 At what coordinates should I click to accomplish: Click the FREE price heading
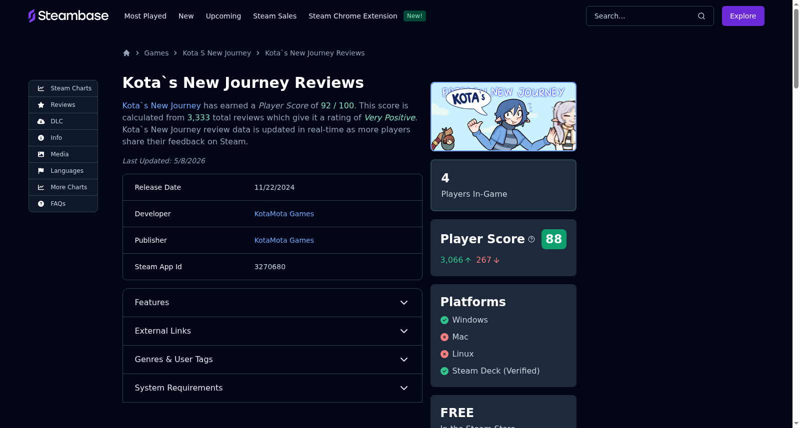click(457, 413)
